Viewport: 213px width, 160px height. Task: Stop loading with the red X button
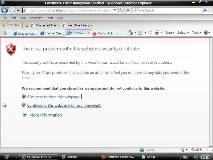pyautogui.click(x=128, y=10)
